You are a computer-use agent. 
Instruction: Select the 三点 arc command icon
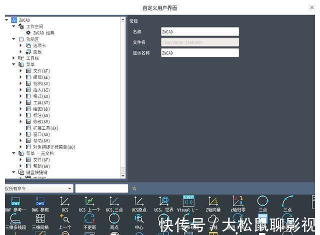[x=287, y=201]
